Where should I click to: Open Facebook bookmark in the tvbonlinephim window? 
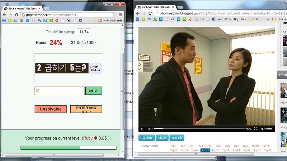(214, 19)
